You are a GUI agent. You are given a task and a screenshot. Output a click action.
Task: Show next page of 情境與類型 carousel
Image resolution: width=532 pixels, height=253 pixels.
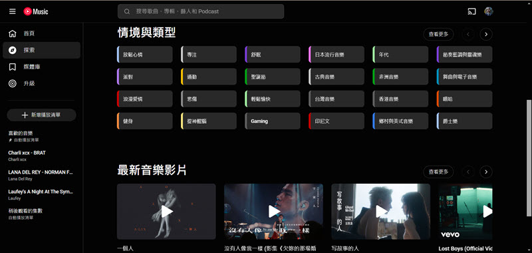486,35
